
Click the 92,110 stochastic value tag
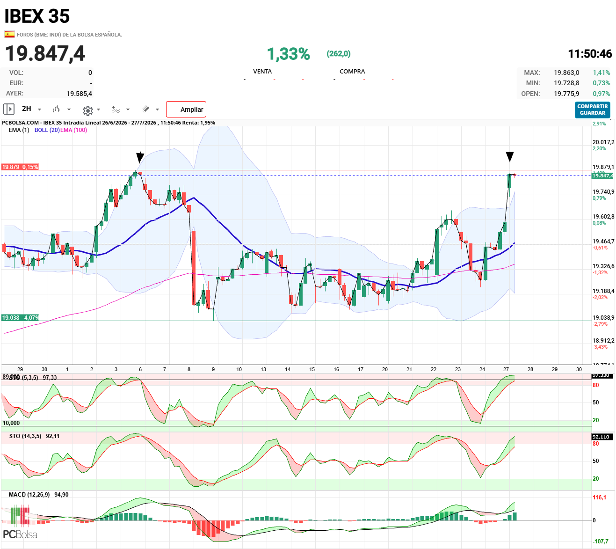pyautogui.click(x=602, y=437)
